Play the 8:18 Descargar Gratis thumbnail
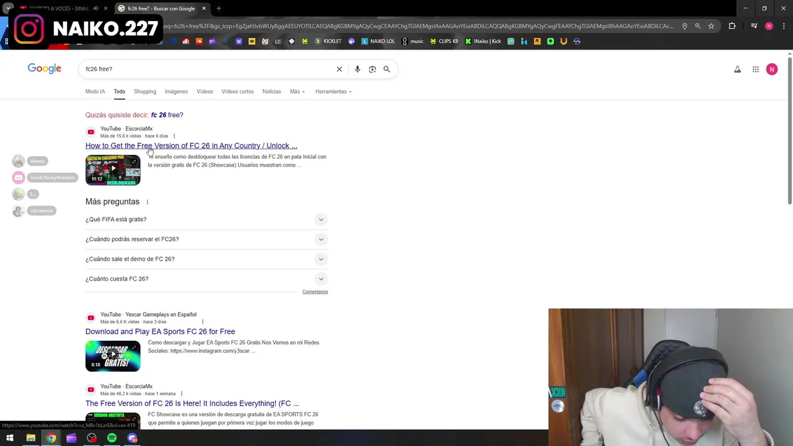The height and width of the screenshot is (446, 793). (113, 356)
